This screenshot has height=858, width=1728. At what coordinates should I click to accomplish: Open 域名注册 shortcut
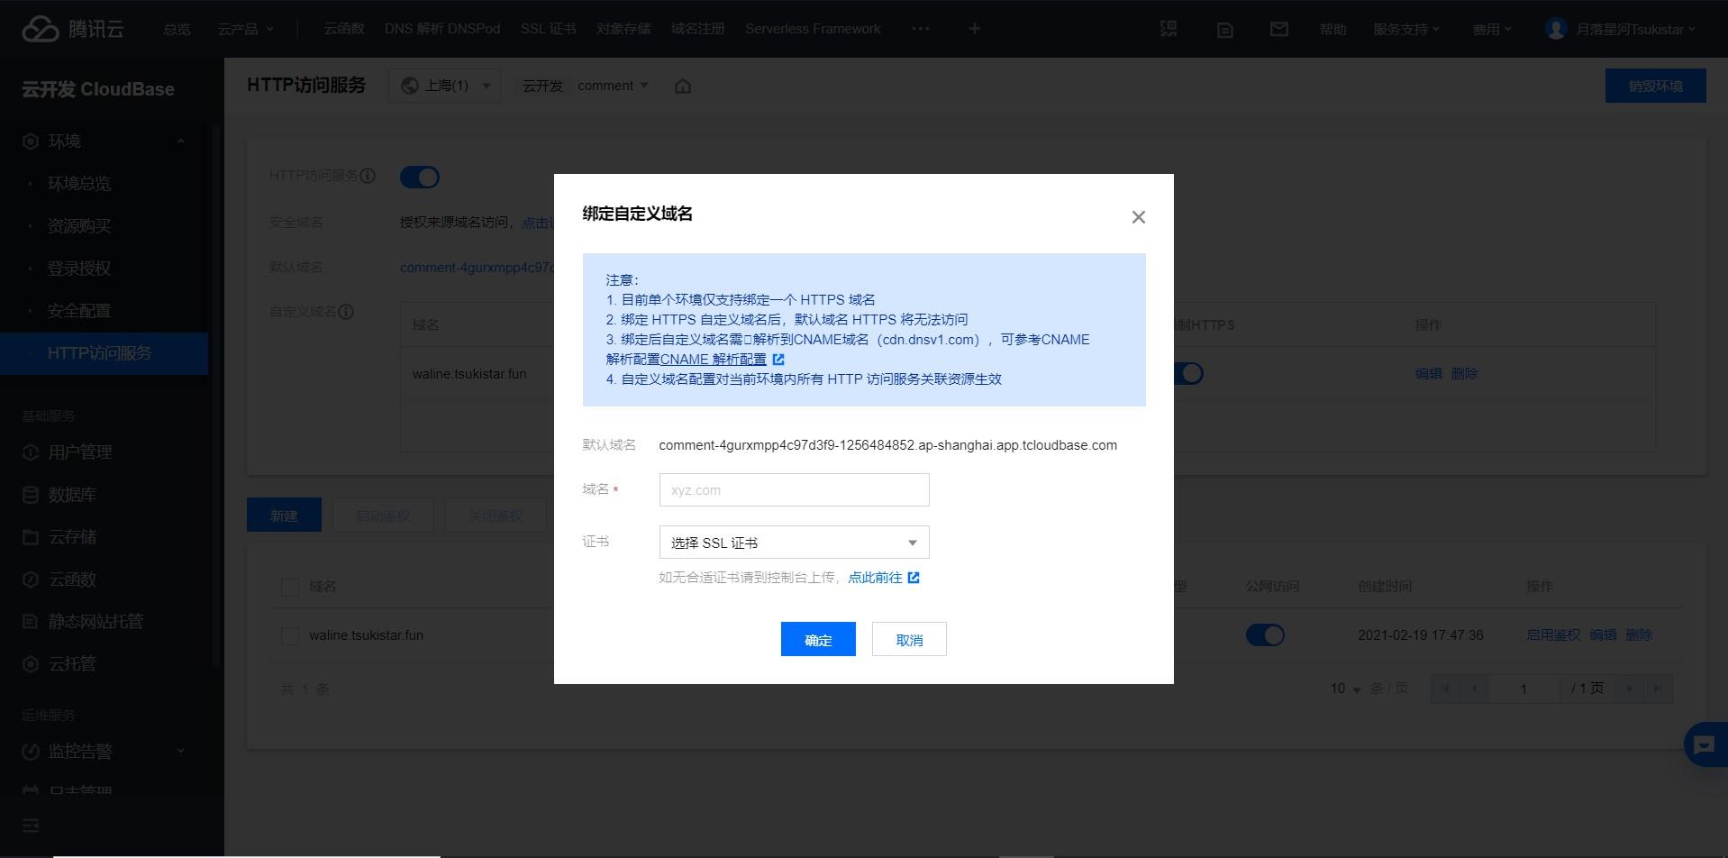(x=697, y=29)
